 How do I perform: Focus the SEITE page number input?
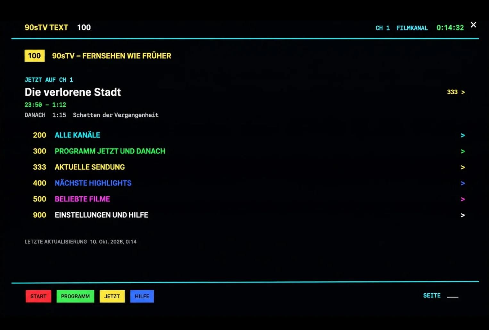pos(453,296)
